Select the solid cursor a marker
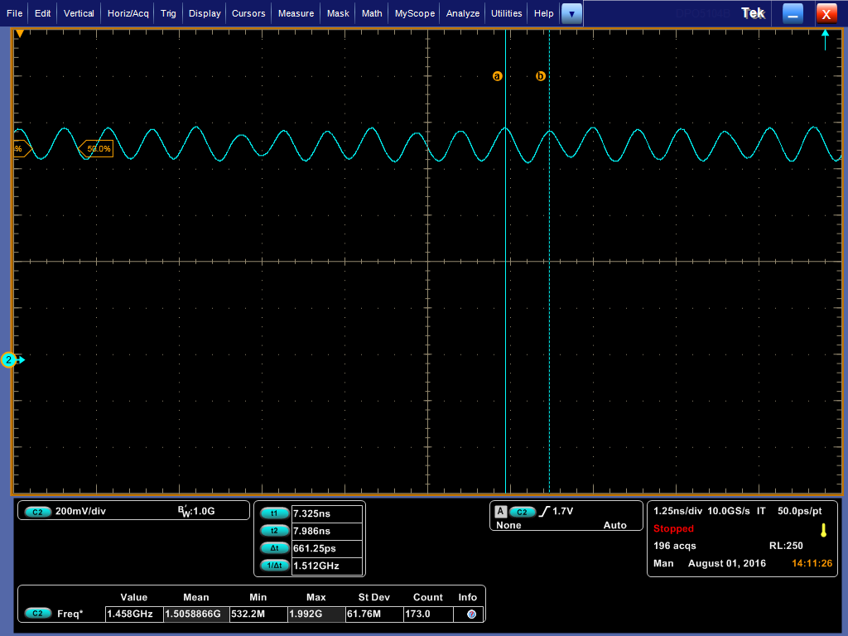Screen dimensions: 848x636 (x=498, y=76)
